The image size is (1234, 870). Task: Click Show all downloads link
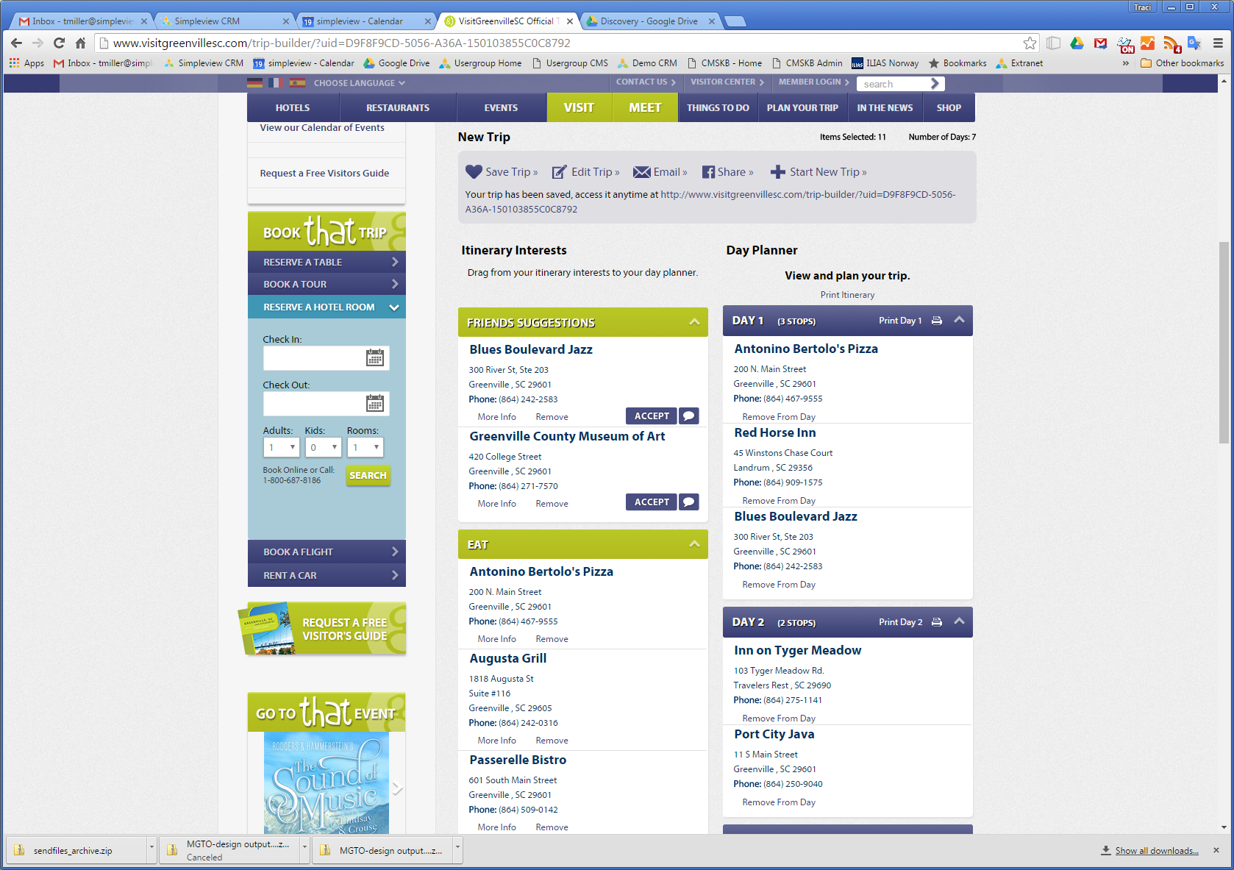[x=1156, y=851]
